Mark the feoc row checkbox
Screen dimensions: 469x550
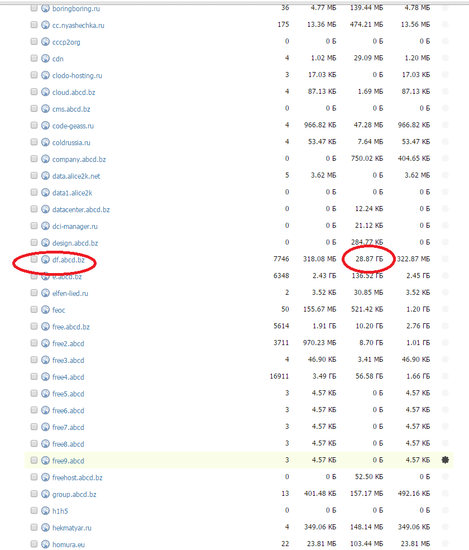point(34,310)
